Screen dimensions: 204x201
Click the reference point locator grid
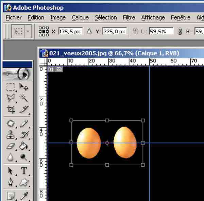tap(44, 31)
